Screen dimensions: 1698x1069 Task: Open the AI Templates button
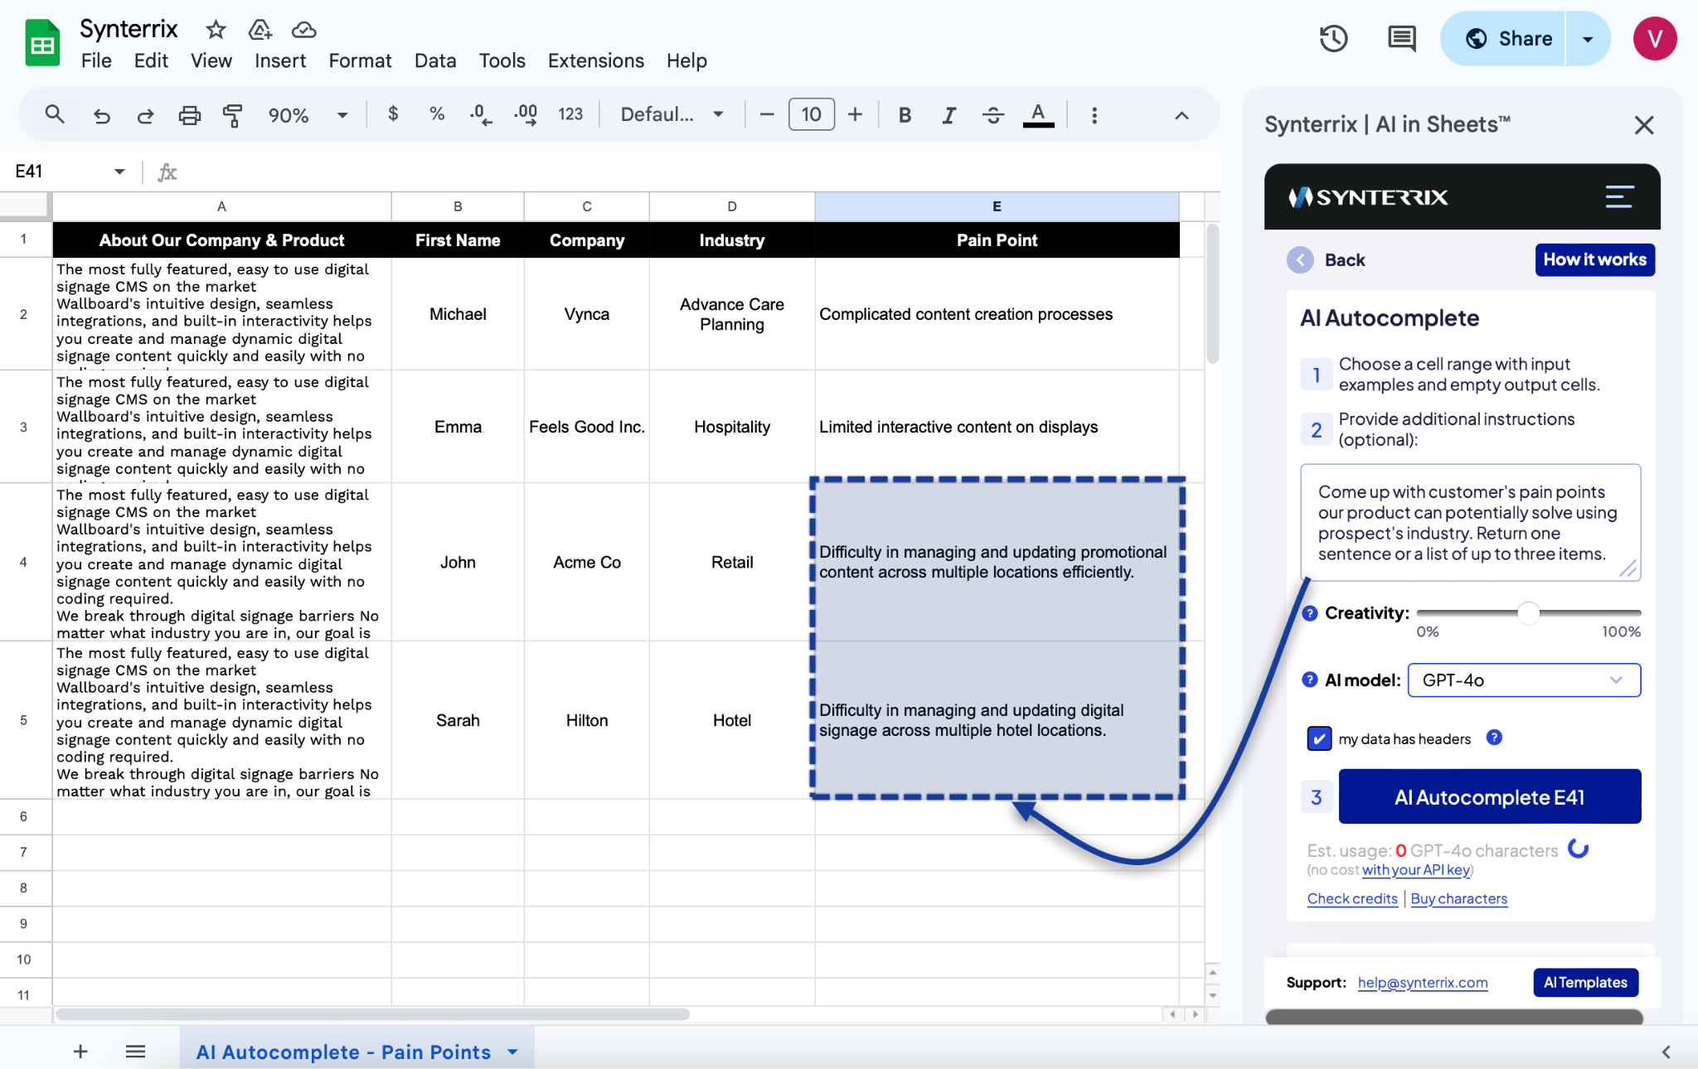pos(1585,982)
